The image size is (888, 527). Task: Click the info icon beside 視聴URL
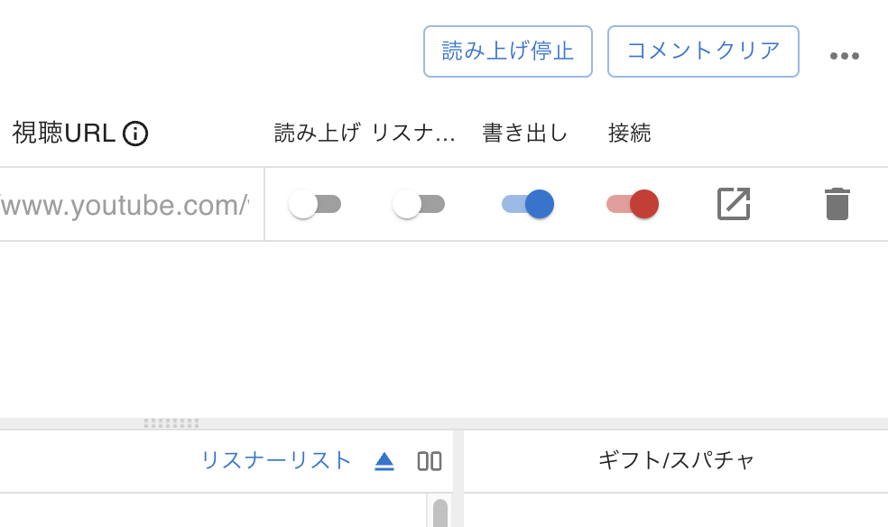pyautogui.click(x=135, y=134)
